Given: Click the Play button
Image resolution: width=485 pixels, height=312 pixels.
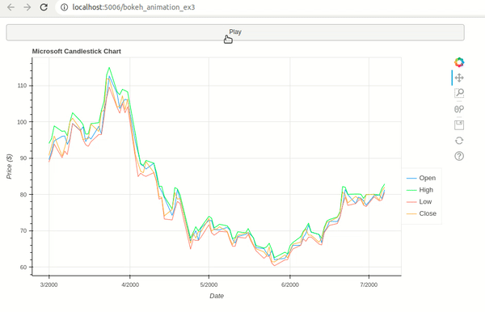Looking at the screenshot, I should (235, 32).
